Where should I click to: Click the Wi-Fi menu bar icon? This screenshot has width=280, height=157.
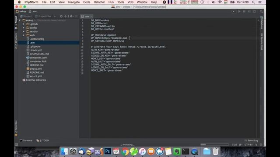220,2
